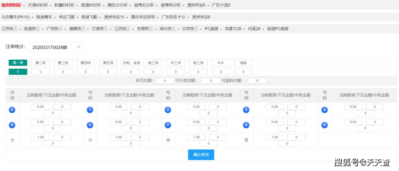The height and width of the screenshot is (171, 399).
Task: Open the 北京赛车(PK10) link
Action: [15, 17]
